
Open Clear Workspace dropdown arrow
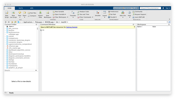(x=68, y=17)
